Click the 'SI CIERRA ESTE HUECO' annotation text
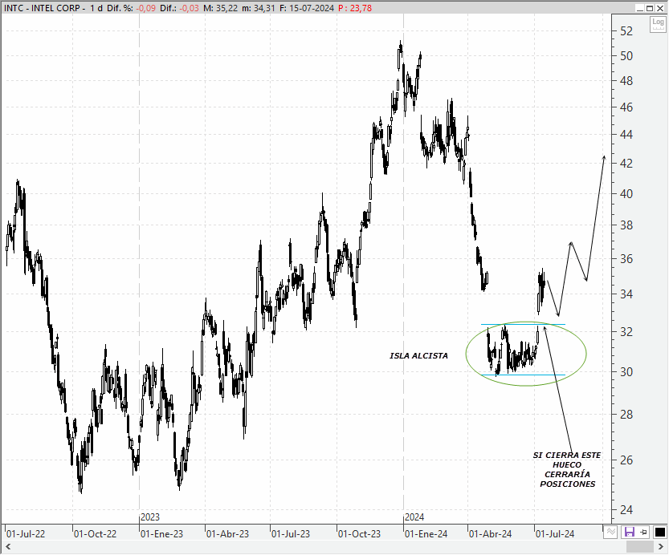Image resolution: width=669 pixels, height=555 pixels. point(567,460)
